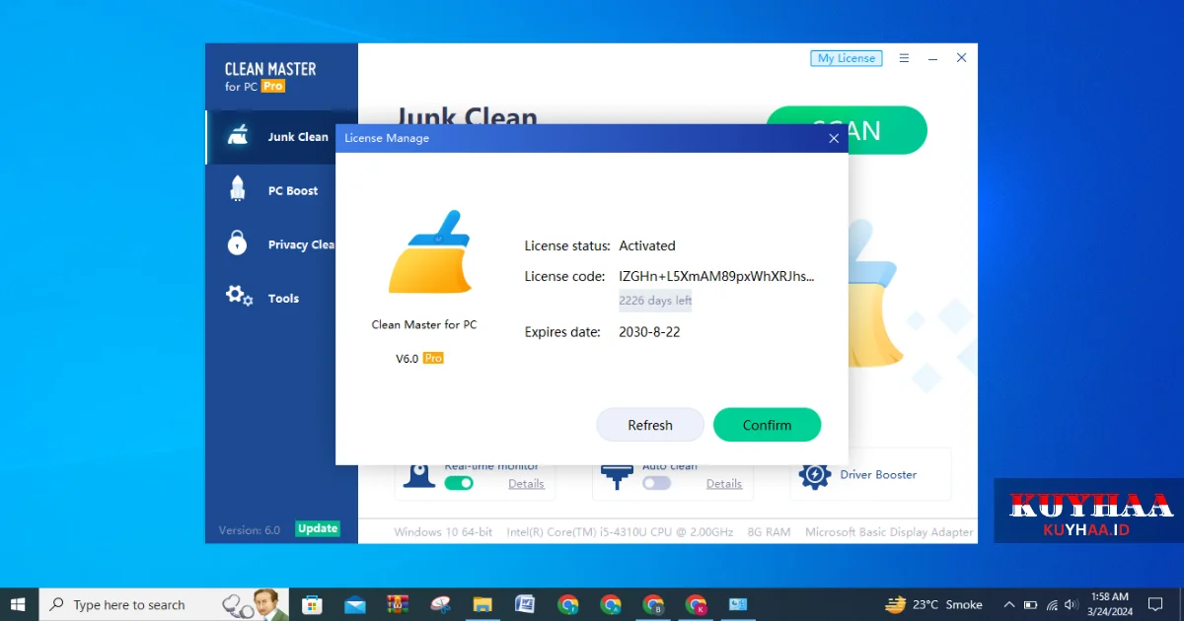Click the license code IZGHn+L5XmAM89pxWhXRJhs...
Screen dimensions: 1184x621
(x=717, y=276)
